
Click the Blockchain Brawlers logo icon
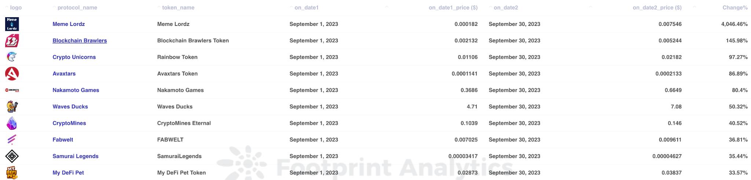pos(12,41)
